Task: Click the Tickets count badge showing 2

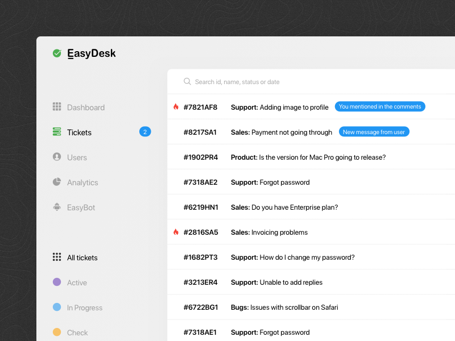Action: (145, 132)
